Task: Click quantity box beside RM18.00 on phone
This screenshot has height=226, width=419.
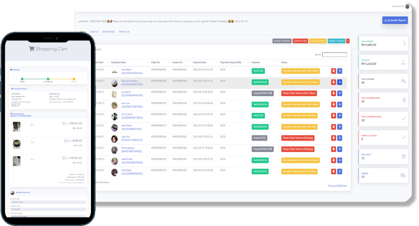Action: (x=64, y=158)
